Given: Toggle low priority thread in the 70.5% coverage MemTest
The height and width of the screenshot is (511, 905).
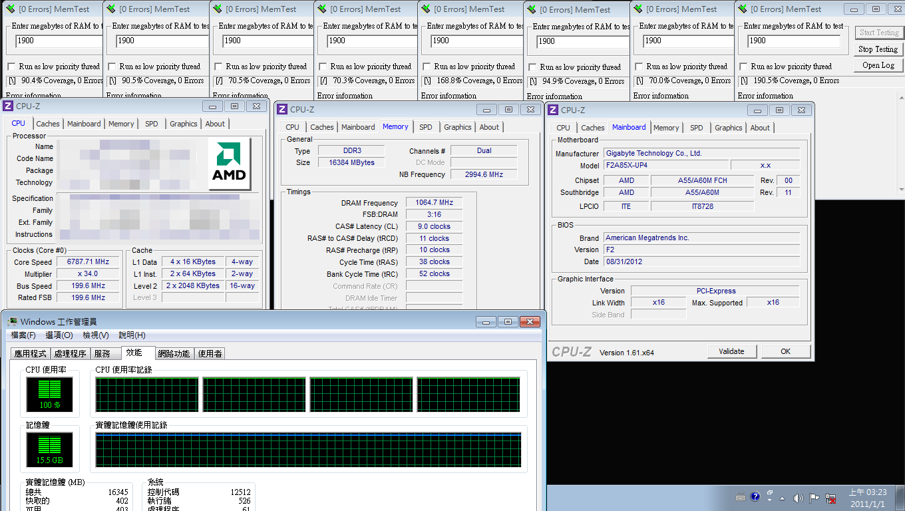Looking at the screenshot, I should (x=218, y=67).
